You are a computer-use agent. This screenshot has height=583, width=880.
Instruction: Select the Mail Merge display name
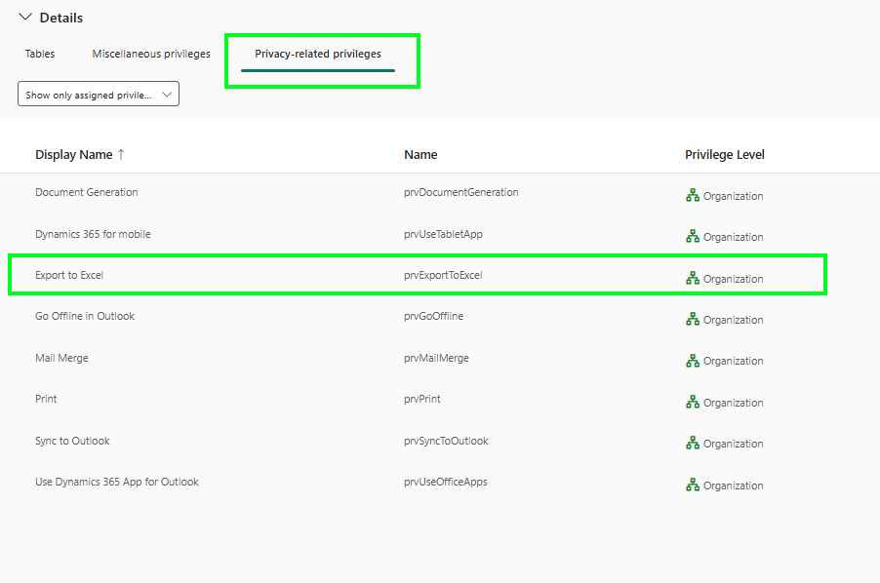(x=61, y=358)
